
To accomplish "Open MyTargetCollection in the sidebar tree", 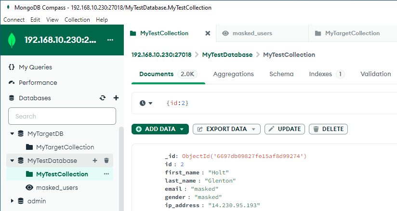I will point(65,147).
